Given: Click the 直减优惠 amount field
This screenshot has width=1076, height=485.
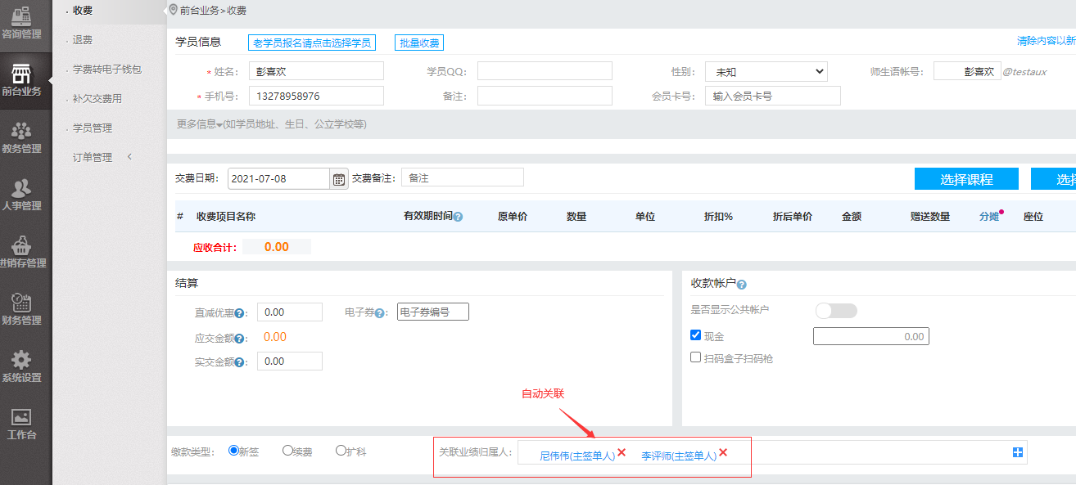Looking at the screenshot, I should click(x=290, y=312).
